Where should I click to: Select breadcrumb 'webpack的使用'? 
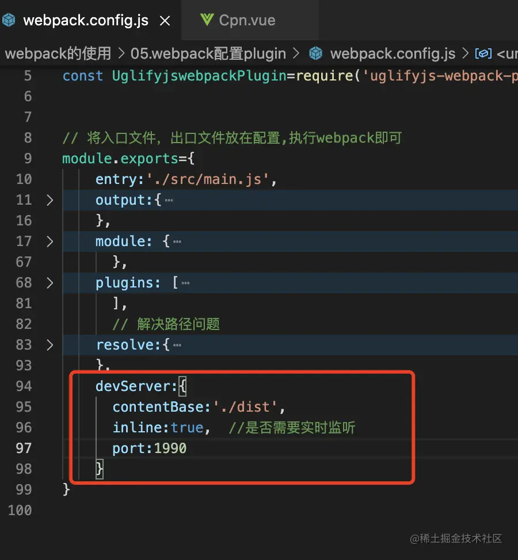click(x=58, y=53)
